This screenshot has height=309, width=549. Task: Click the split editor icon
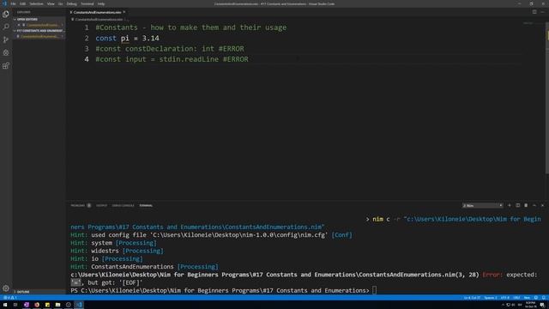point(534,12)
